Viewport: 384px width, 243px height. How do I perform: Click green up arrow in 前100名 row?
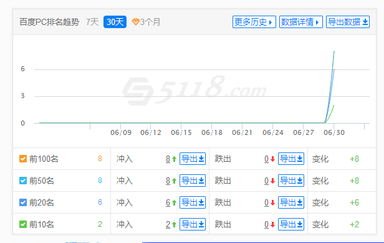click(174, 159)
